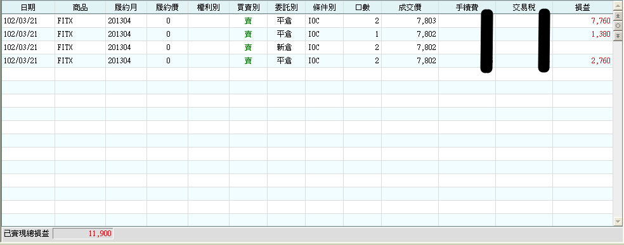Click the circle button on the scrollbar

coord(618,25)
